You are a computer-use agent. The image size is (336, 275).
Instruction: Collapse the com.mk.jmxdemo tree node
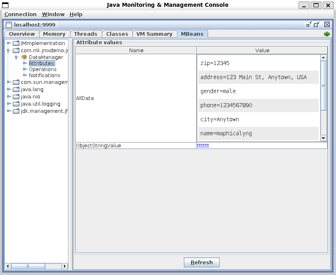click(x=8, y=51)
